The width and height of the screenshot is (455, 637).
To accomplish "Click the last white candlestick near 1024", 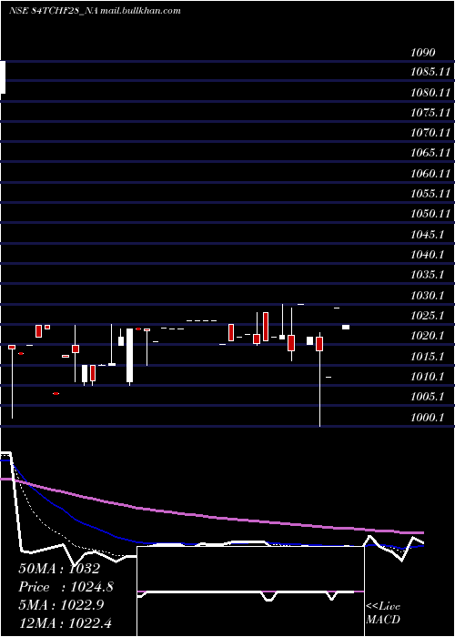I will (346, 327).
